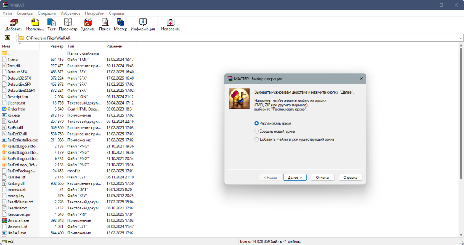
Task: Select the file ReadMe.rus.txt
Action: [20, 202]
